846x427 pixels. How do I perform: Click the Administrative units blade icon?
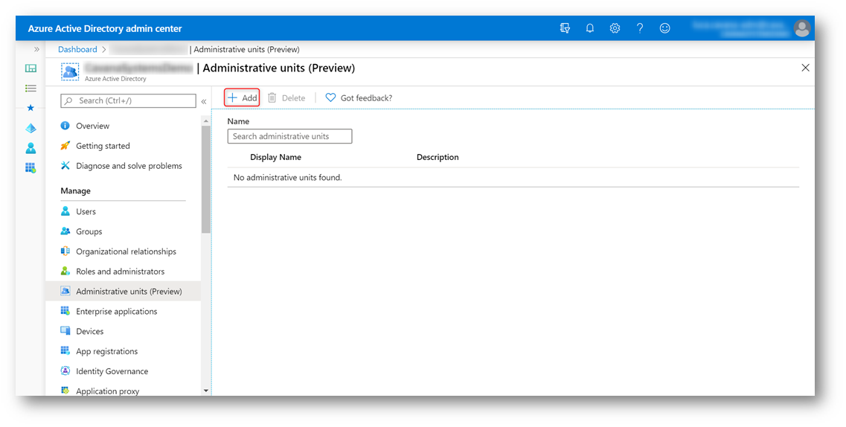[x=70, y=71]
